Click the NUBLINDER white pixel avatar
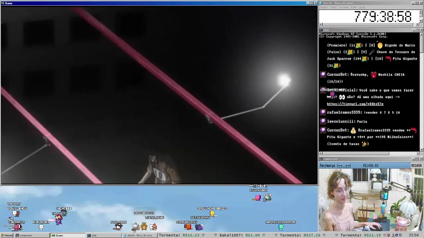Viewport: 424px width, 238px height. 41,227
